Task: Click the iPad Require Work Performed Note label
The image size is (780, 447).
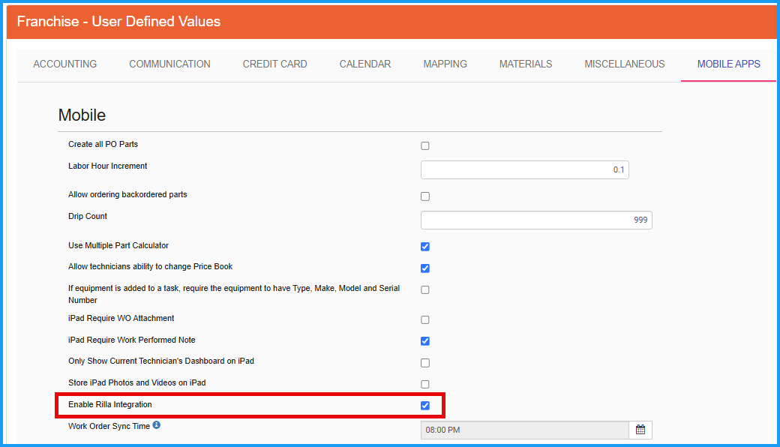Action: pyautogui.click(x=132, y=340)
